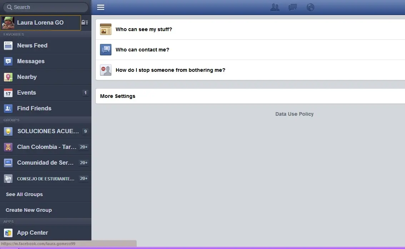Click the 9 badge on SOLUCIONES ACUE
The width and height of the screenshot is (405, 249).
pyautogui.click(x=85, y=131)
